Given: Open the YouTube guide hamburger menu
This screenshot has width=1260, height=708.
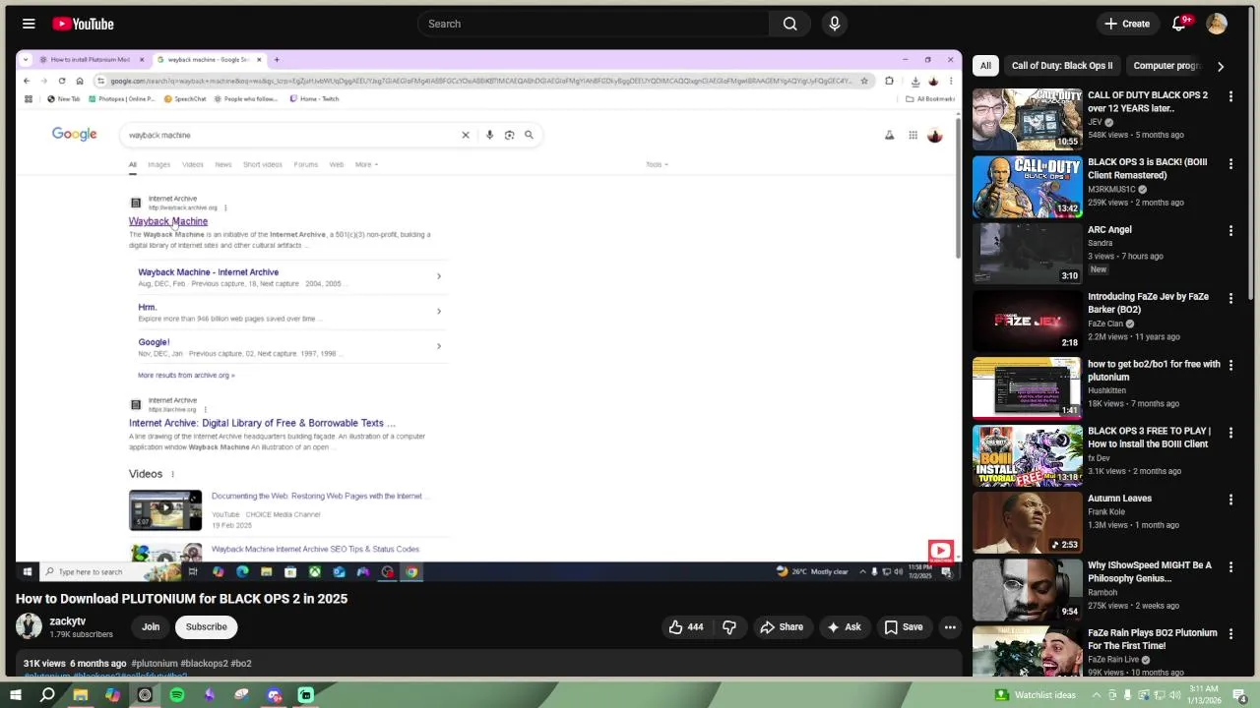Looking at the screenshot, I should tap(29, 24).
